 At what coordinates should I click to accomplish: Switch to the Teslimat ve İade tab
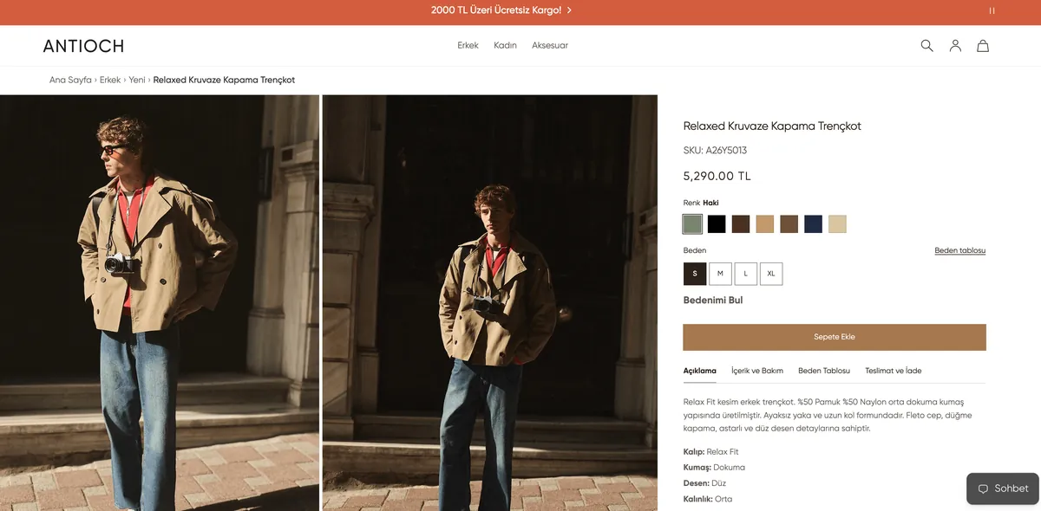pos(894,371)
